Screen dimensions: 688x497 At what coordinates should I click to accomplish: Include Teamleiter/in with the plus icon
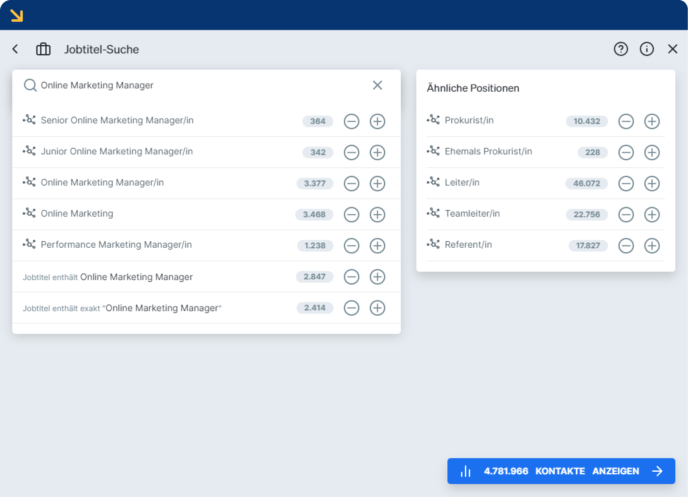click(651, 215)
